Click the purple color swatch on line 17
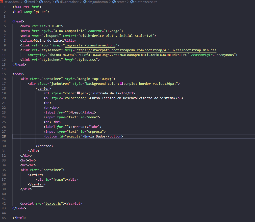Image resolution: width=255 pixels, height=222 pixels. [121, 84]
